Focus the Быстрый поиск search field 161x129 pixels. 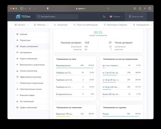[57, 17]
